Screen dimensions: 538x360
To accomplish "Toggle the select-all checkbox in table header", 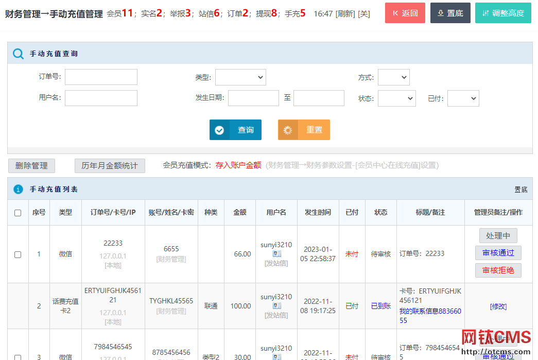I will pyautogui.click(x=18, y=213).
